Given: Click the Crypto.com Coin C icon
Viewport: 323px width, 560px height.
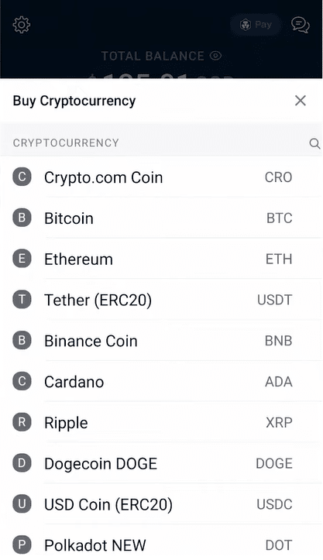Looking at the screenshot, I should click(22, 177).
